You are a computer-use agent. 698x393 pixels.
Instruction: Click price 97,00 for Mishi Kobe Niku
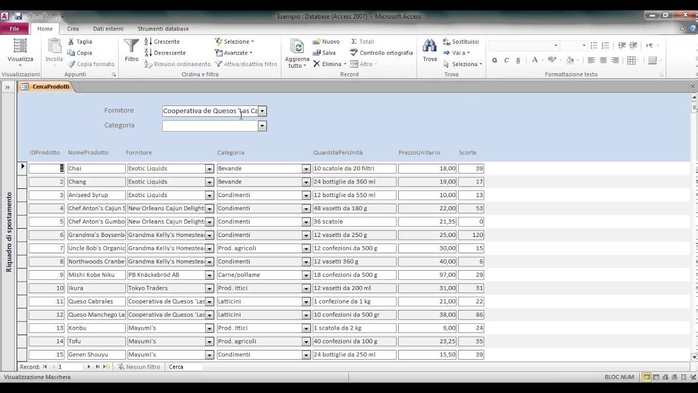click(427, 275)
